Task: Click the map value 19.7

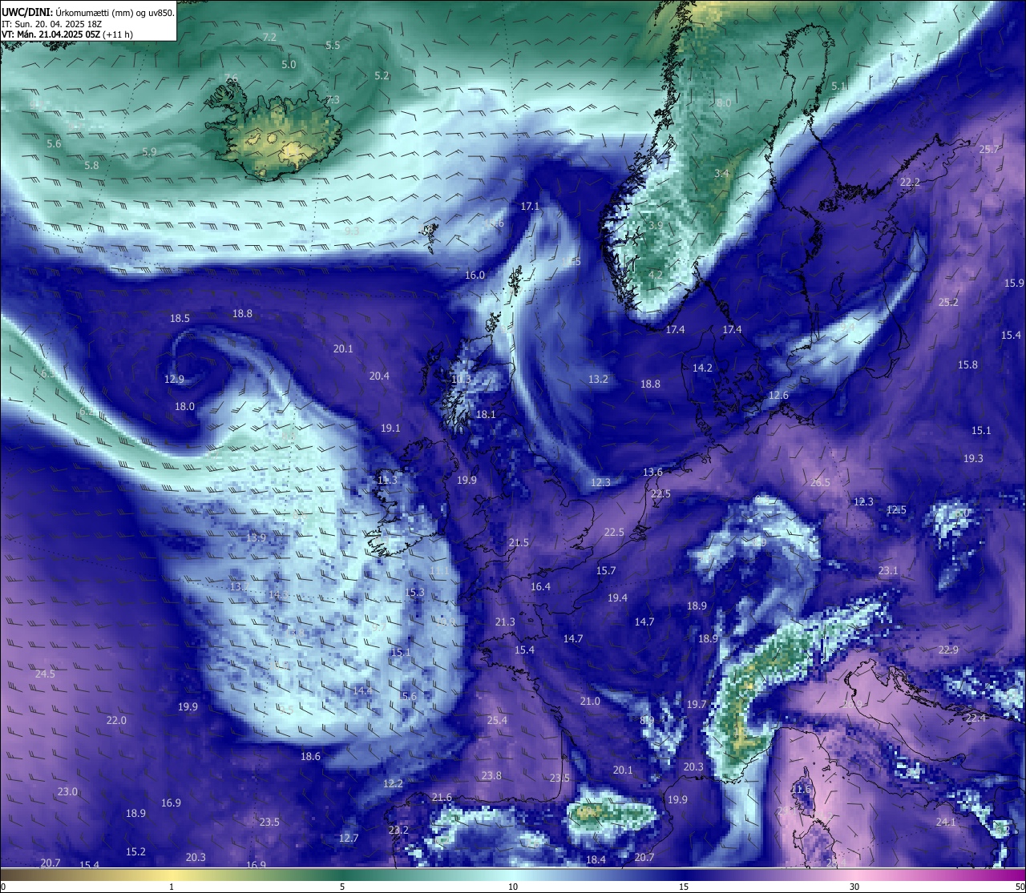Action: 697,705
